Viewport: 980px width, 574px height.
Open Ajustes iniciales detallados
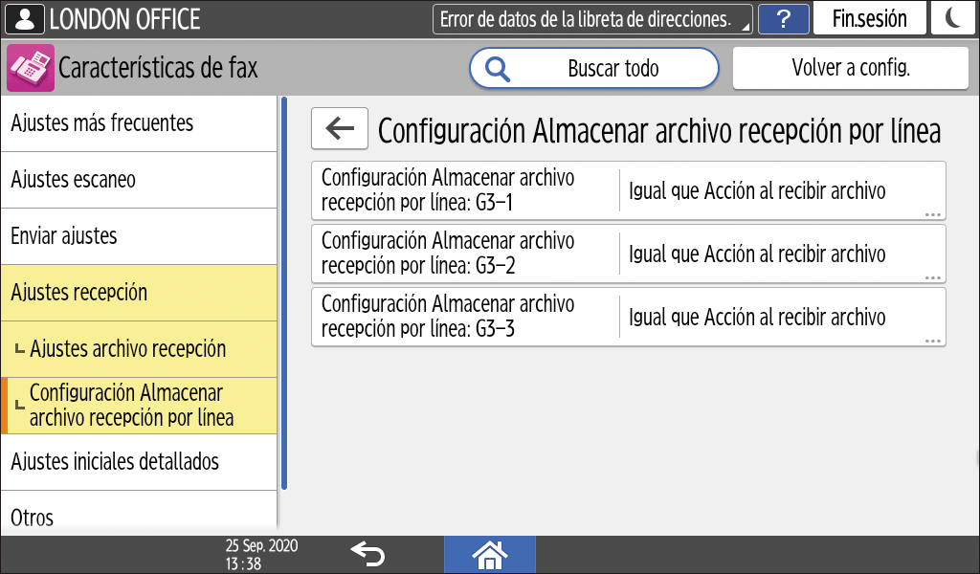(x=139, y=462)
